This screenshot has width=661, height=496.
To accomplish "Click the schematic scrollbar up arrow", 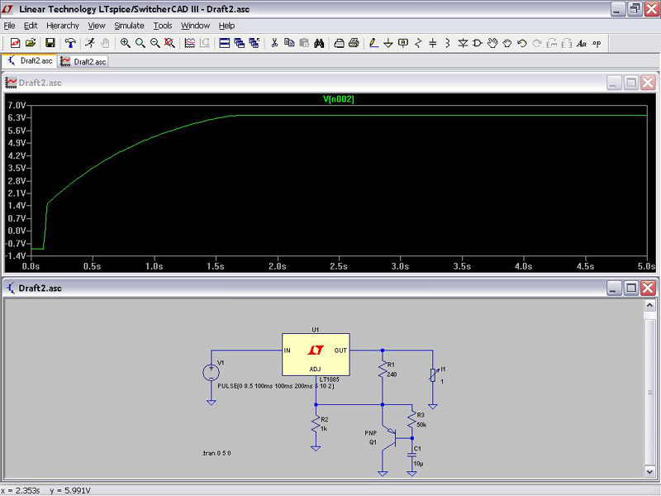I will pyautogui.click(x=649, y=305).
